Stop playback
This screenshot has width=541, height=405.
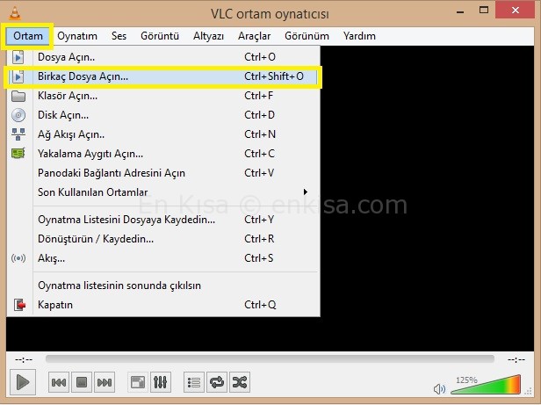pos(82,382)
